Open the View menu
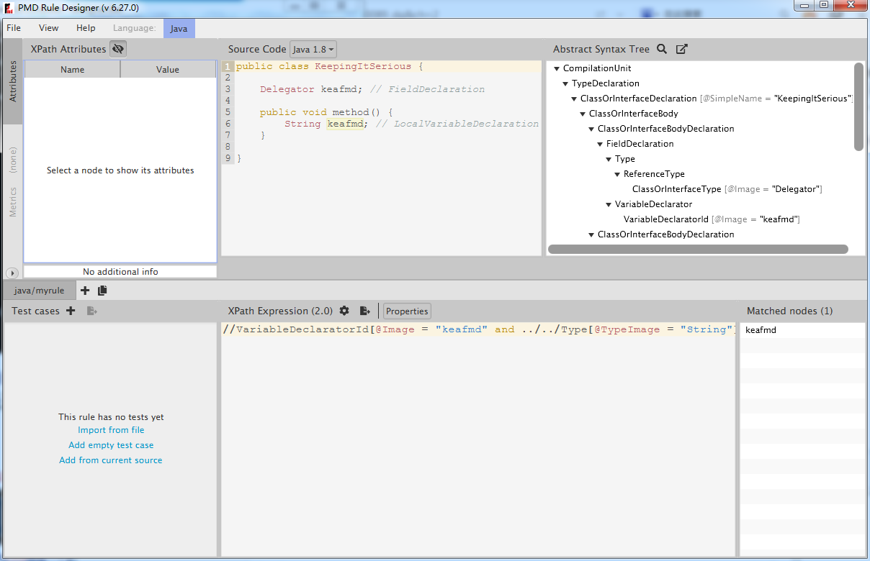870x561 pixels. [x=49, y=28]
